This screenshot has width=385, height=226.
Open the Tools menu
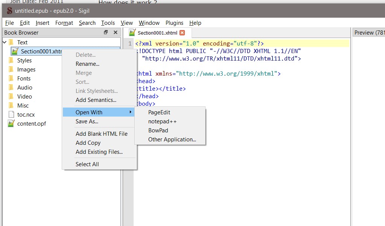click(108, 23)
